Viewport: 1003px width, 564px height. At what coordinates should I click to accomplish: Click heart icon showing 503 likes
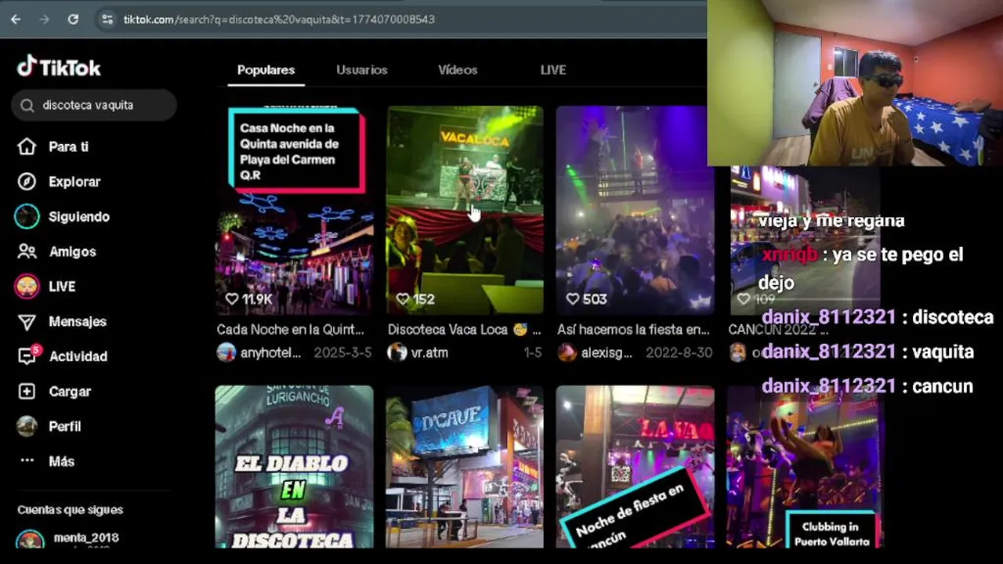pyautogui.click(x=572, y=298)
